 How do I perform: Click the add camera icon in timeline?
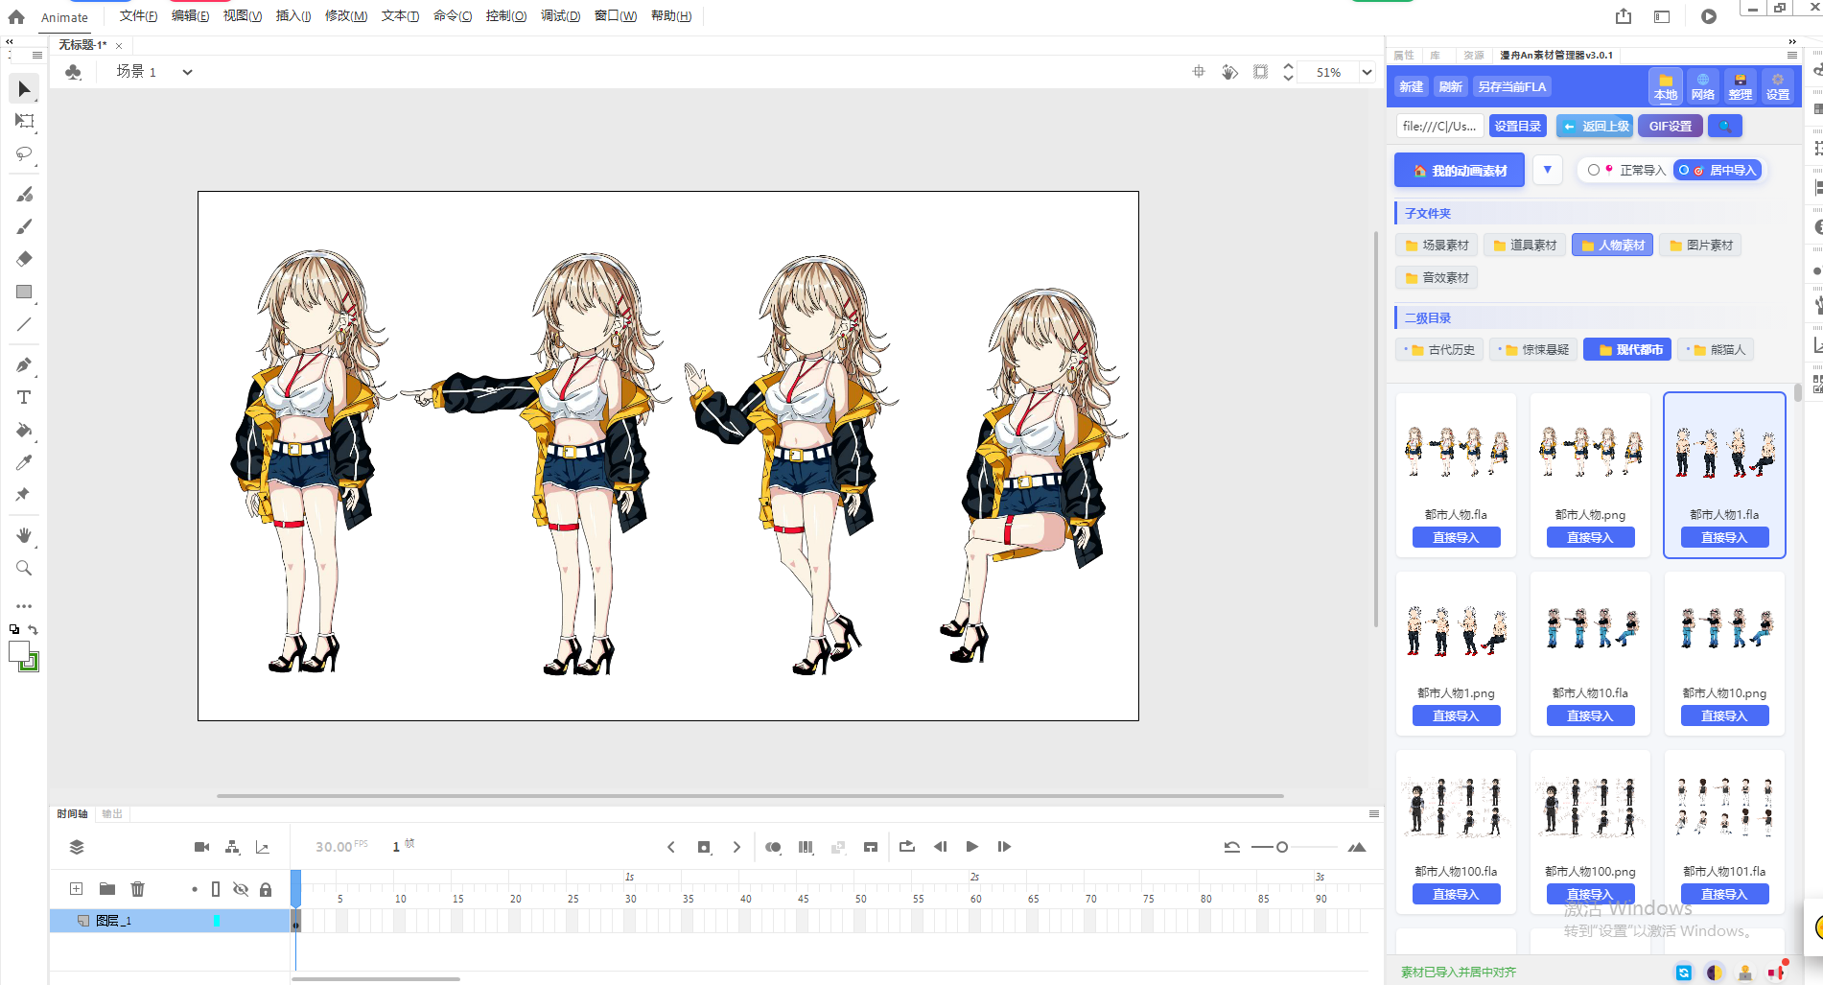[201, 847]
